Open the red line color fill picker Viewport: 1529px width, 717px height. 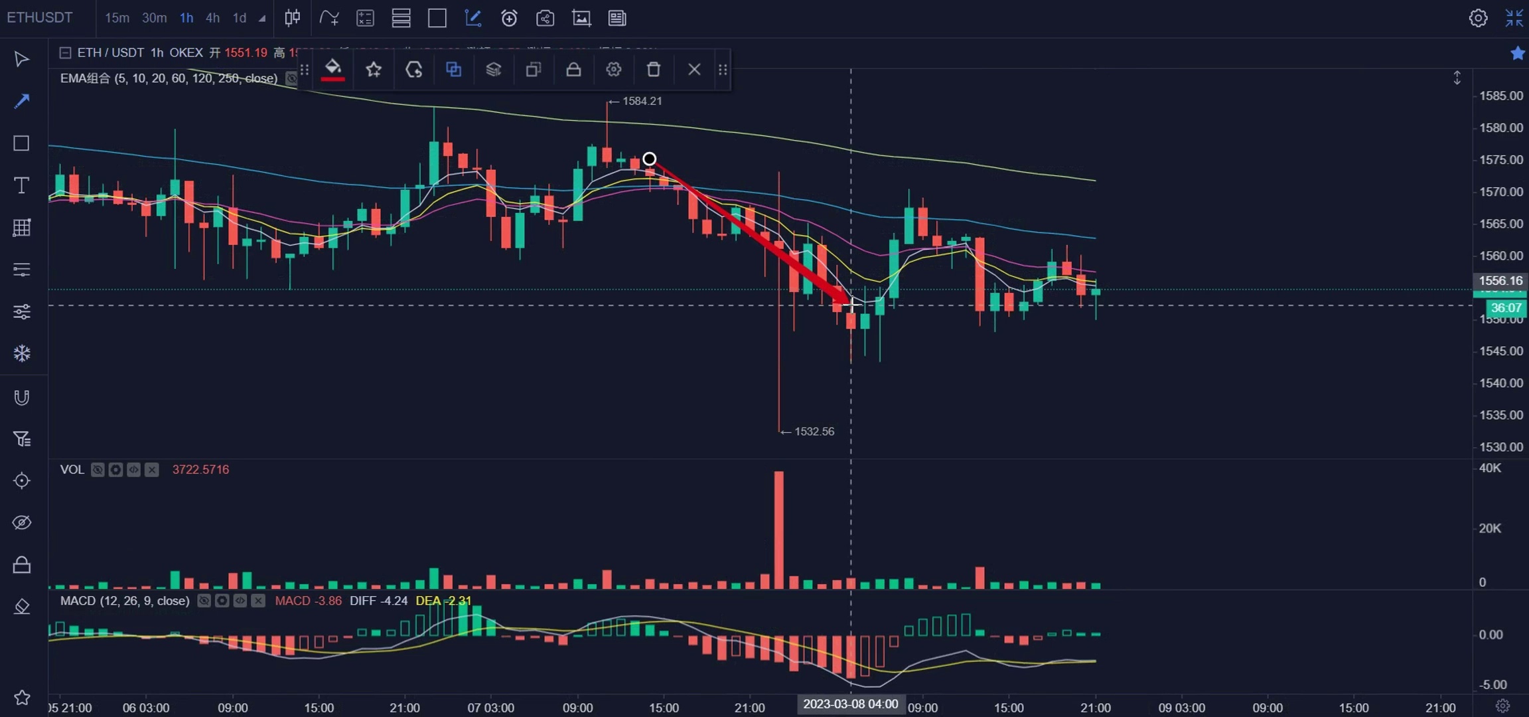pyautogui.click(x=332, y=69)
